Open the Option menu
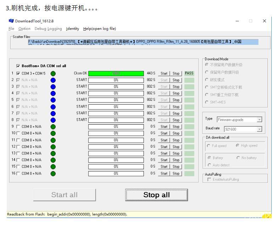 (24, 29)
